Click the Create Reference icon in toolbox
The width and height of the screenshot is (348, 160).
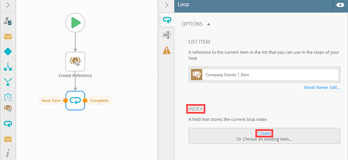coord(8,108)
